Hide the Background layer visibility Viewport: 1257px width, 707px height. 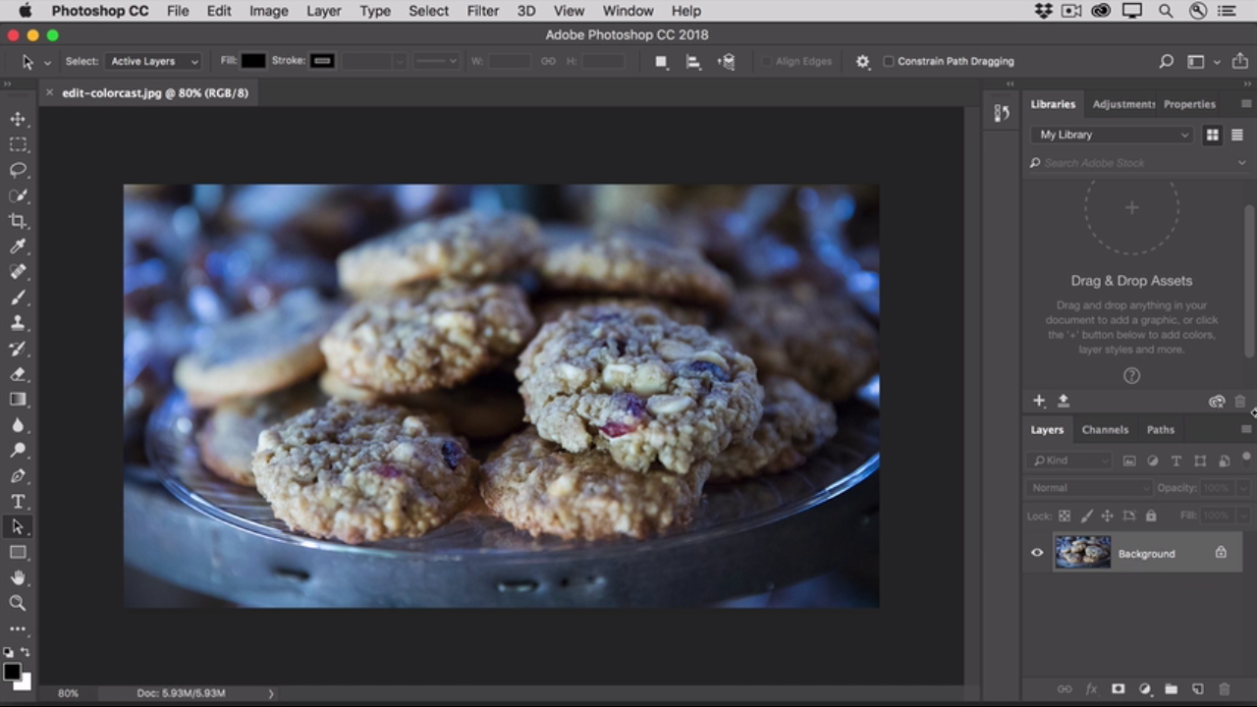[x=1037, y=553]
